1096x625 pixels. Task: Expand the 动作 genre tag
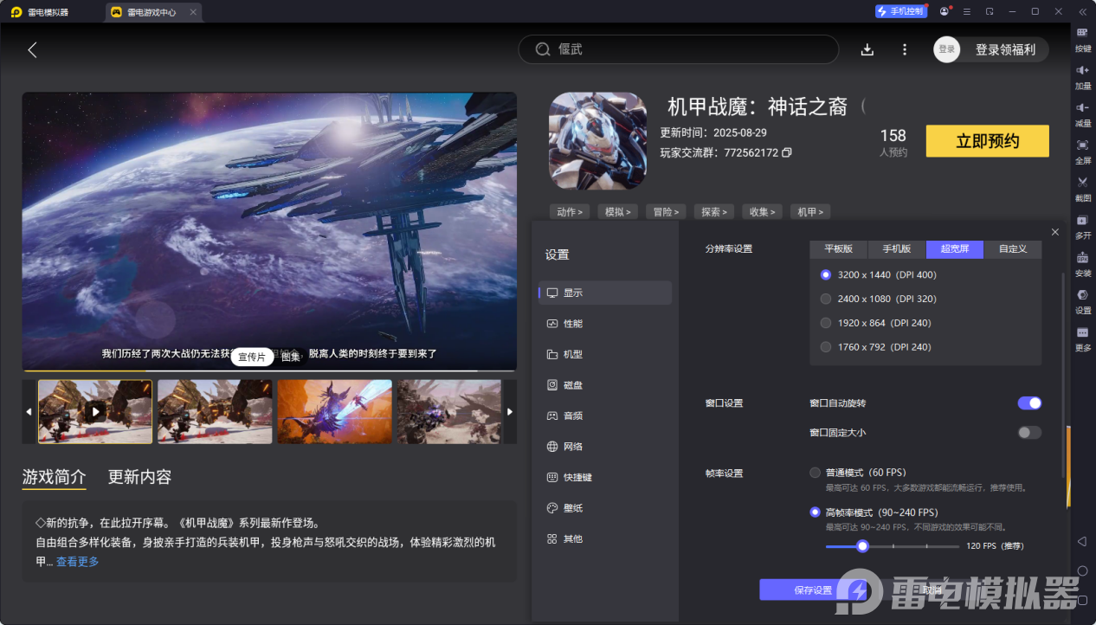pyautogui.click(x=569, y=212)
